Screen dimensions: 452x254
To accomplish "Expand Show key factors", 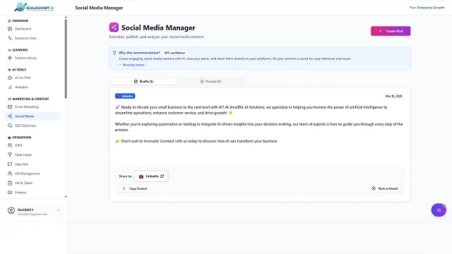I will pos(132,65).
